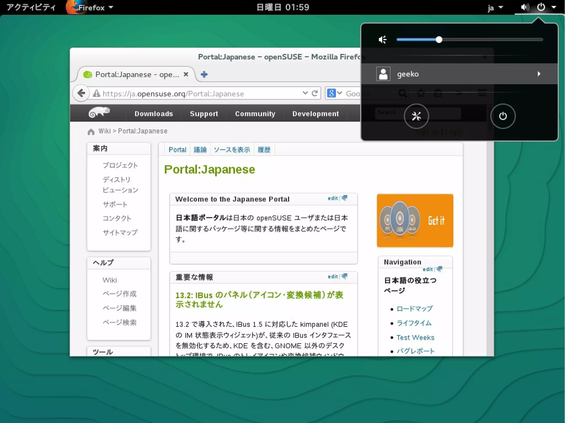Click edit link in Navigation box
The width and height of the screenshot is (565, 423).
(x=428, y=269)
